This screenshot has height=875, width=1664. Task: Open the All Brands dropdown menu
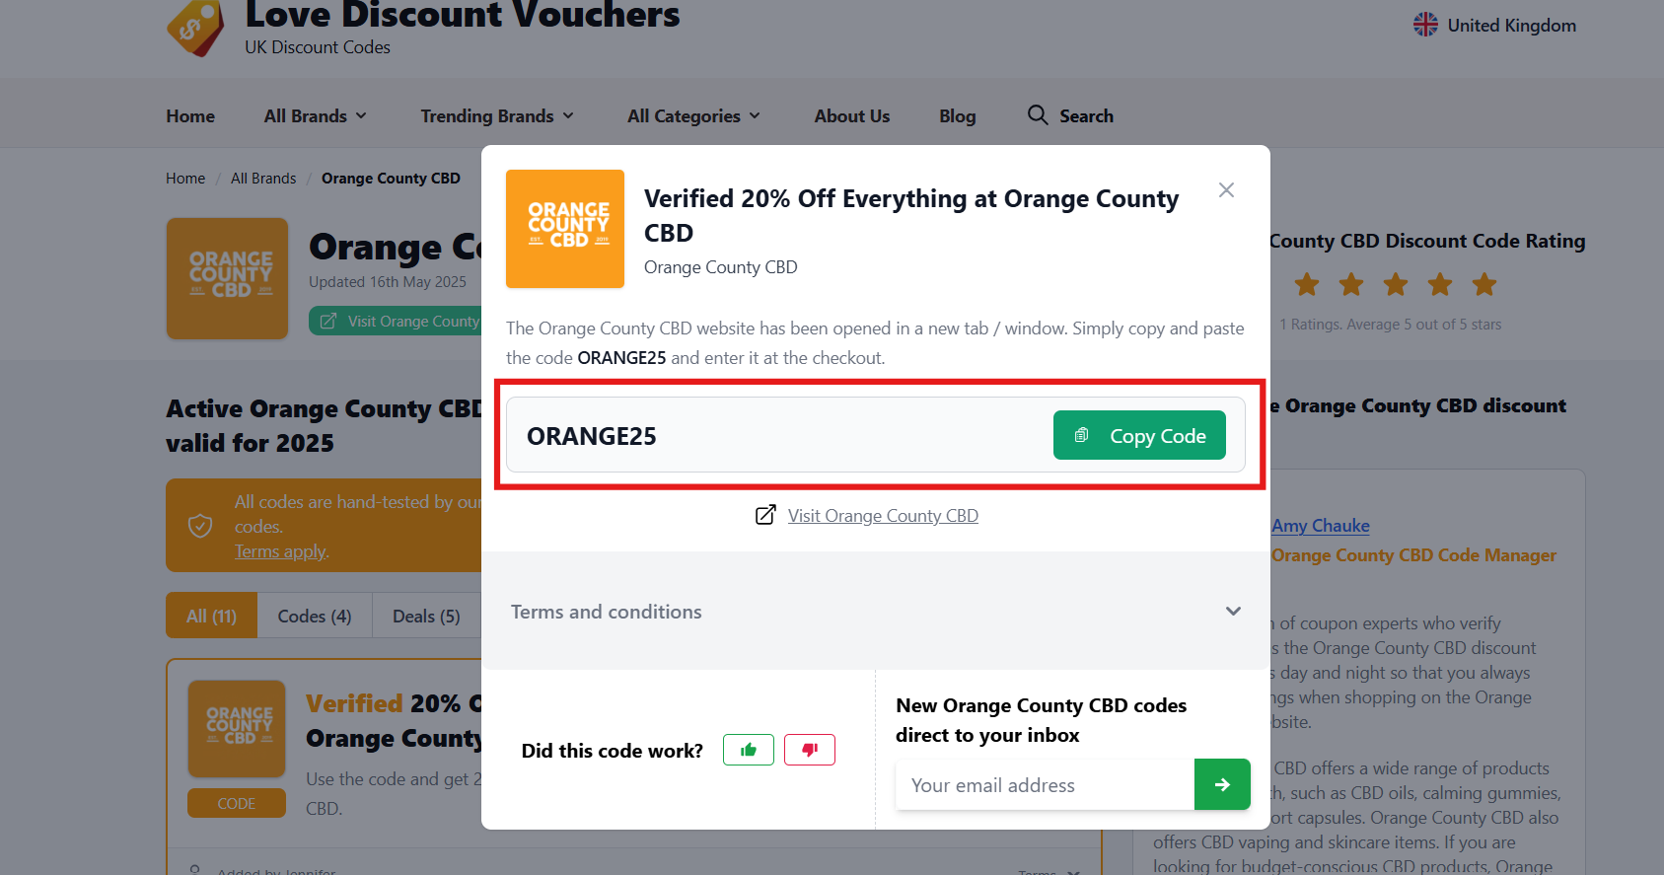pyautogui.click(x=316, y=116)
